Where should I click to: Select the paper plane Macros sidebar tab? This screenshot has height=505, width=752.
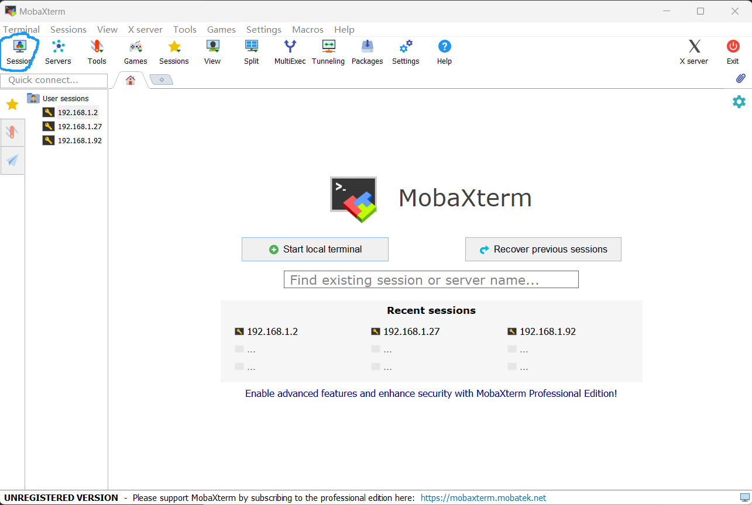tap(12, 160)
